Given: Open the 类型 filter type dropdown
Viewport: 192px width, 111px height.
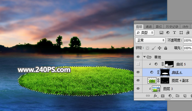Looking at the screenshot, I should (x=145, y=33).
